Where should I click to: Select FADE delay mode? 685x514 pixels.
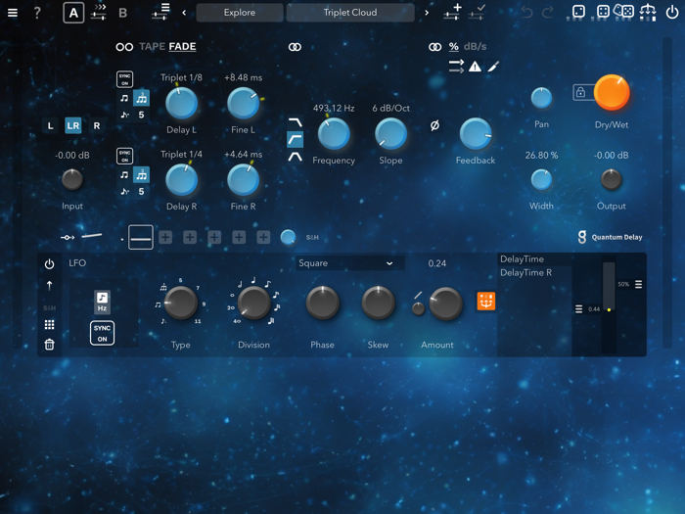(182, 46)
